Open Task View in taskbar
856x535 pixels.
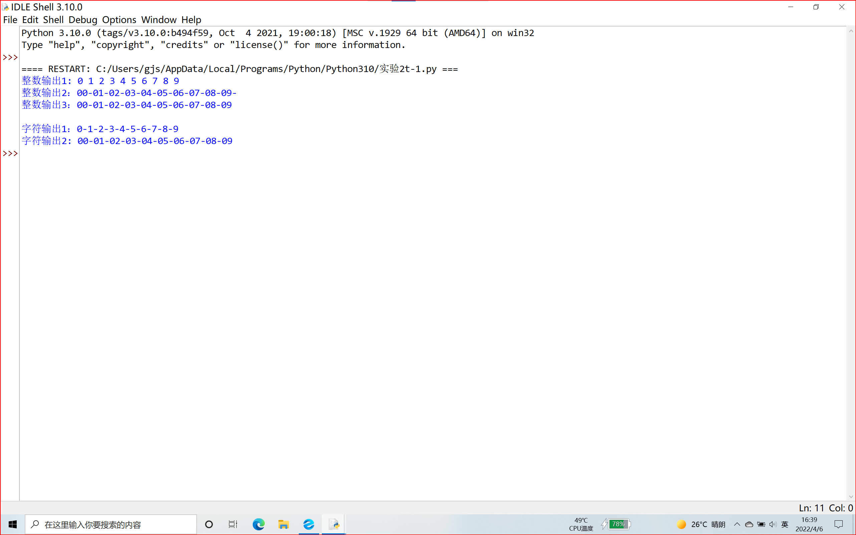tap(233, 524)
